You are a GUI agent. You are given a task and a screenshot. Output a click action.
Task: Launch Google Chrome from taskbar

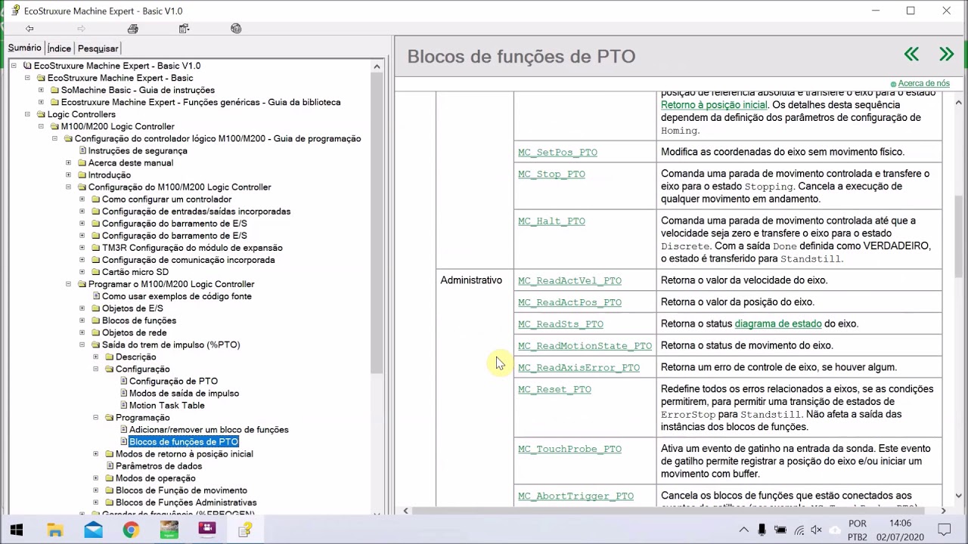click(x=131, y=530)
